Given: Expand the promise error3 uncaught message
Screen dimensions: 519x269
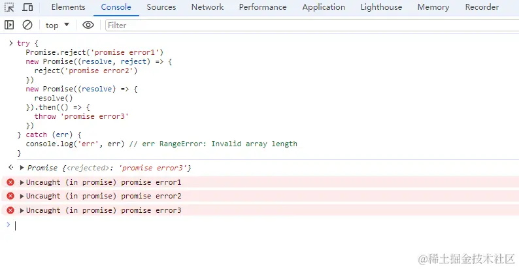Looking at the screenshot, I should 22,210.
